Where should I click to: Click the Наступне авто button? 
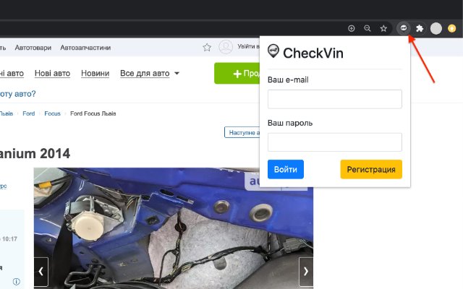242,132
